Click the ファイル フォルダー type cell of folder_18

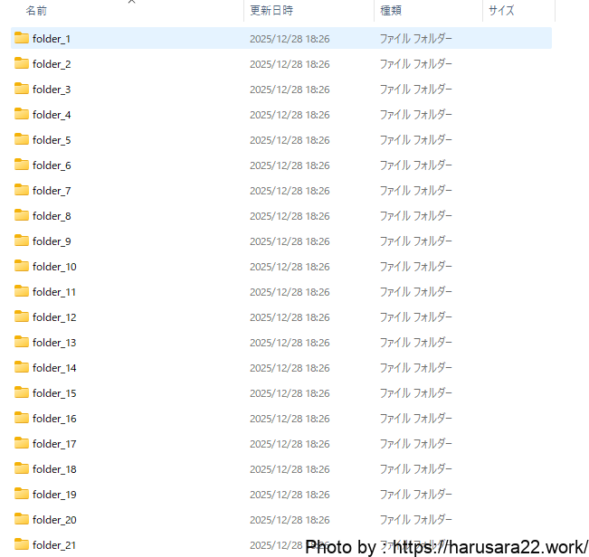pyautogui.click(x=415, y=469)
